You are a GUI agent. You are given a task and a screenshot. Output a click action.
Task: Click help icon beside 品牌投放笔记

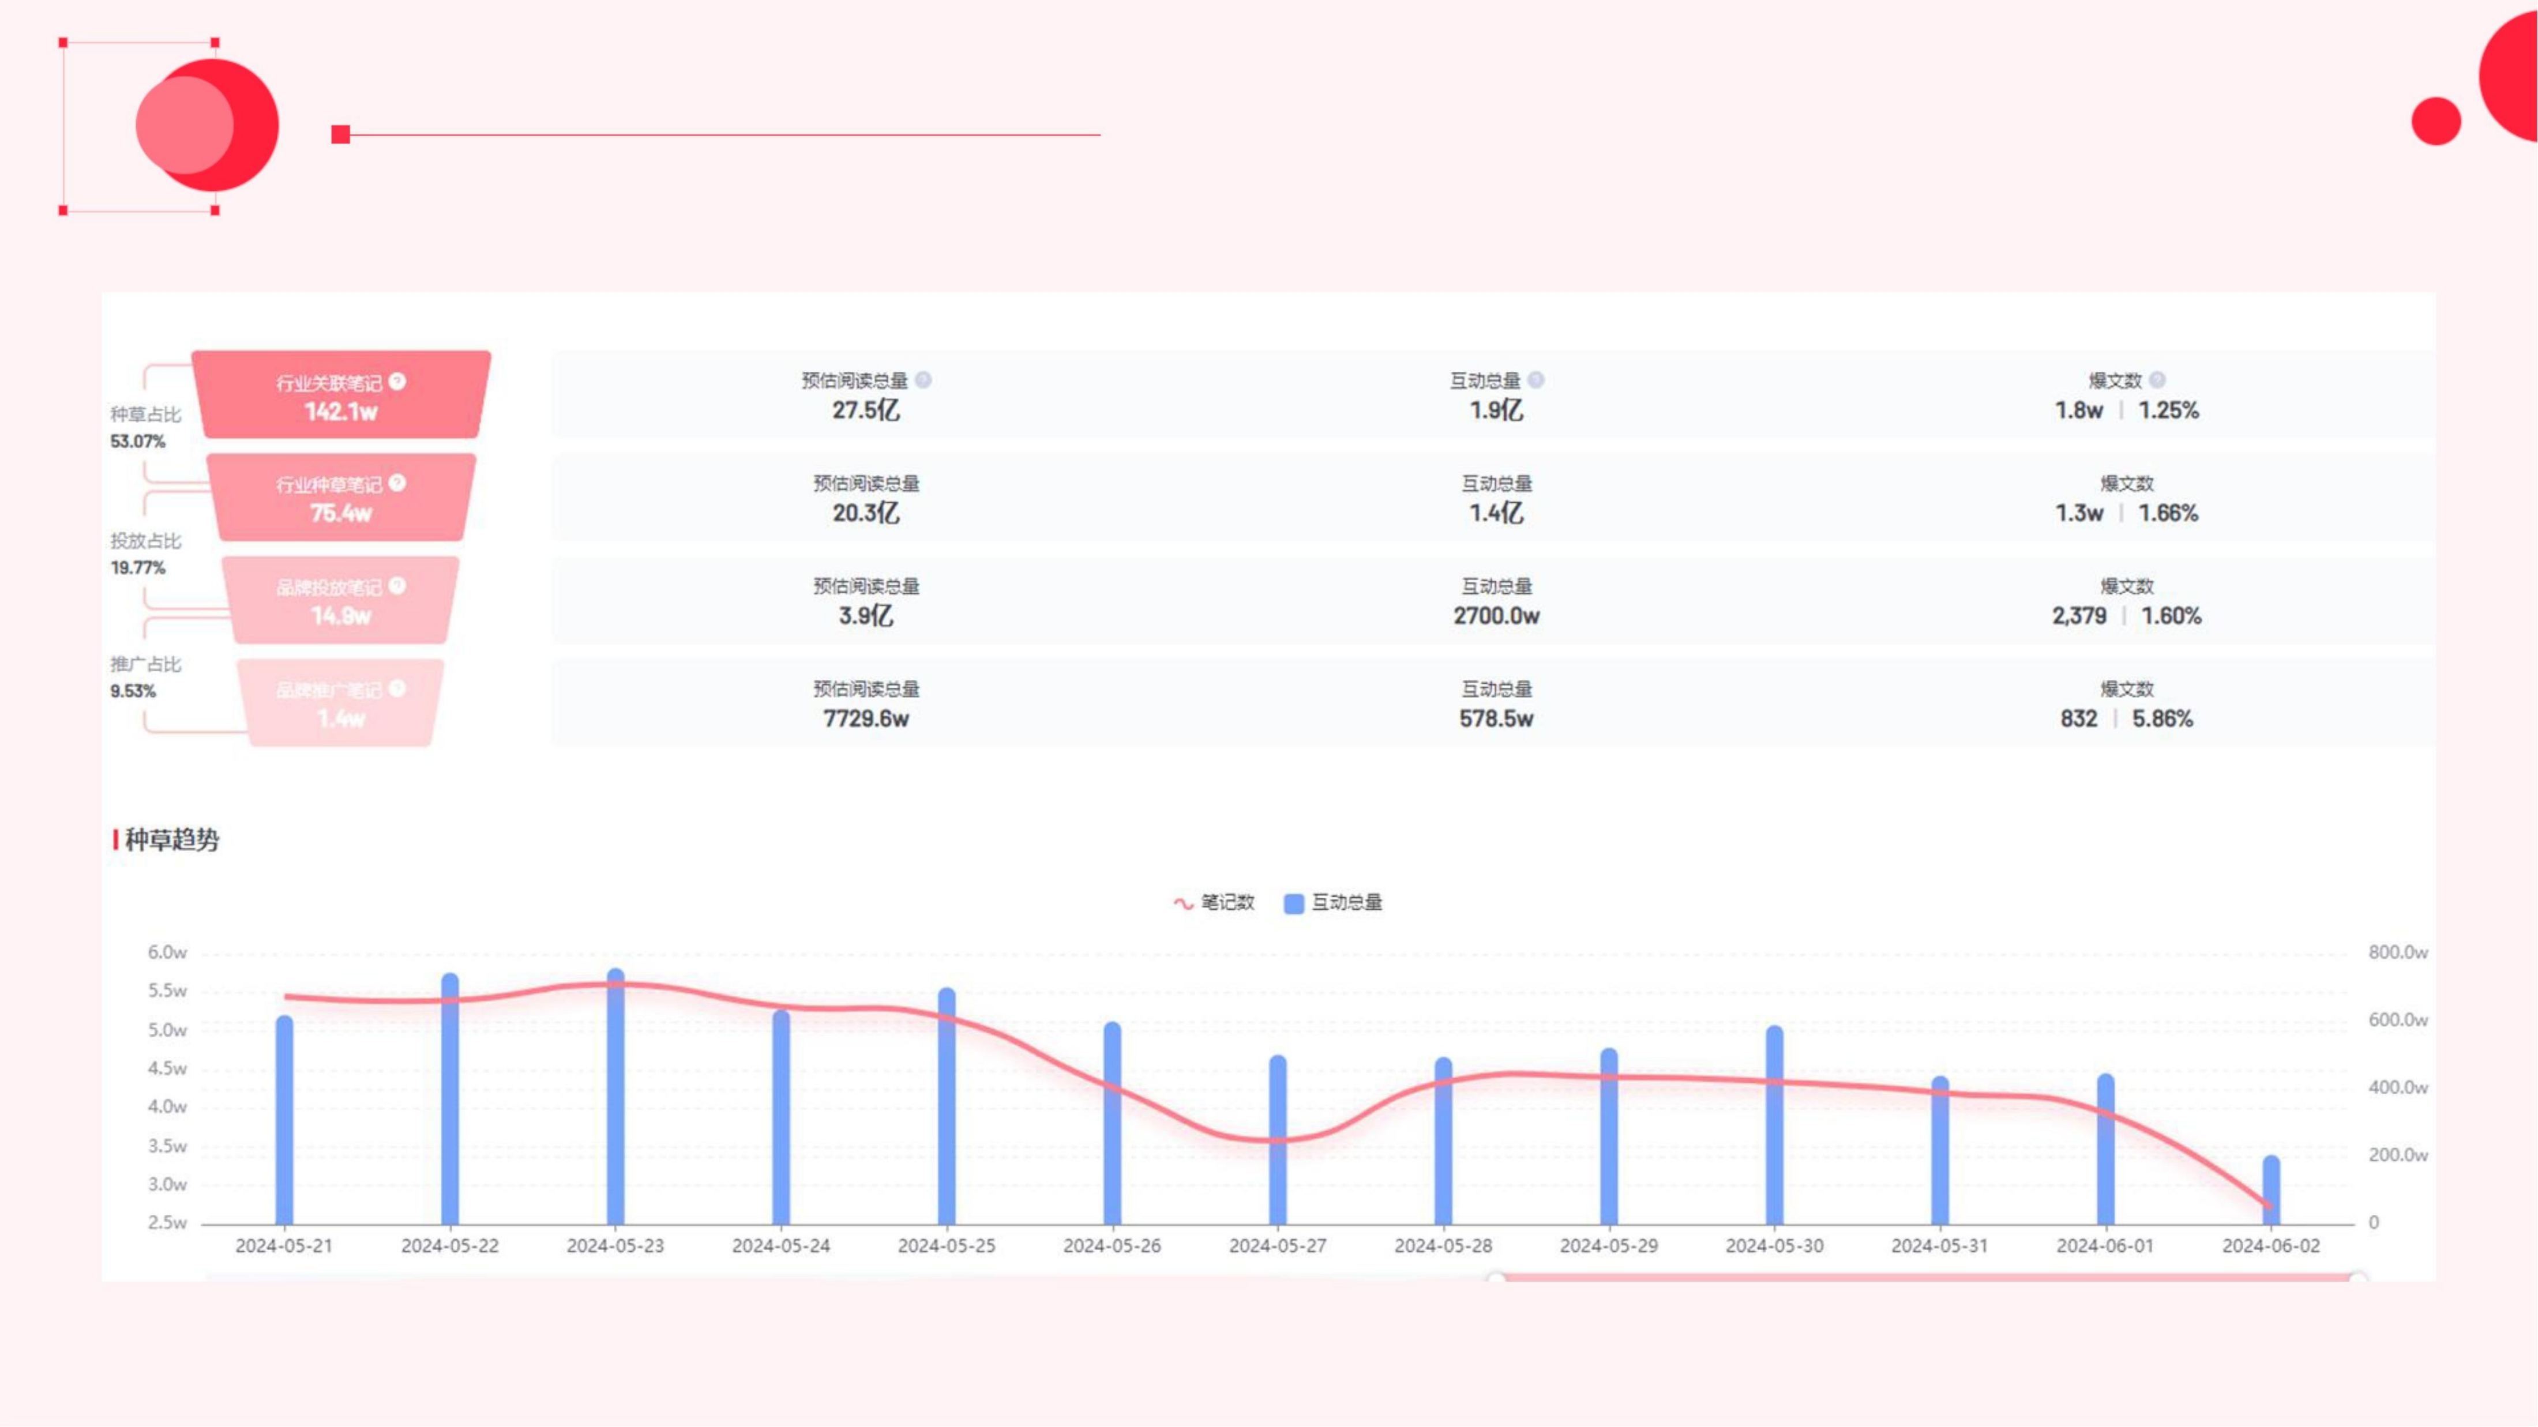[397, 586]
